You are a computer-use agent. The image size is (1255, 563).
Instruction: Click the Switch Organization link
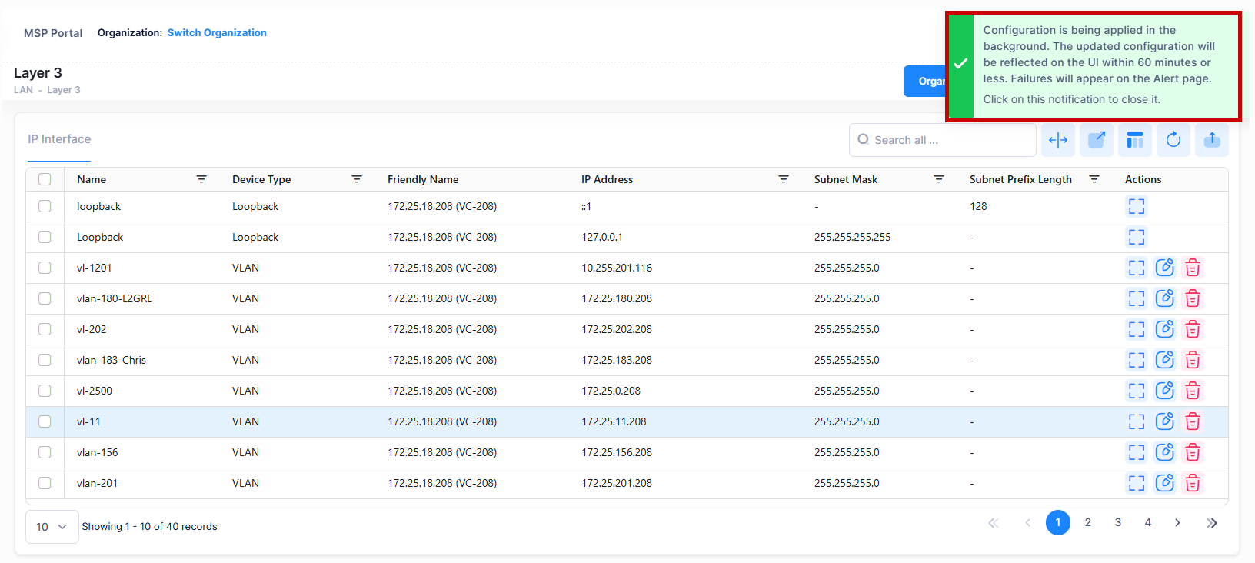click(217, 32)
